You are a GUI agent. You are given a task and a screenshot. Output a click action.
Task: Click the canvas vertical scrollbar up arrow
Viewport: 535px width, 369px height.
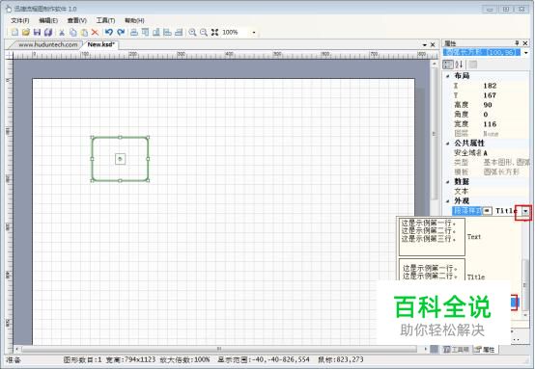click(x=434, y=64)
